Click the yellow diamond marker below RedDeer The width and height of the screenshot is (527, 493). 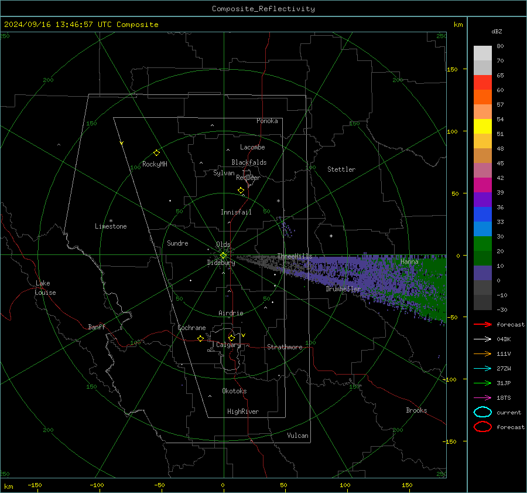point(241,191)
